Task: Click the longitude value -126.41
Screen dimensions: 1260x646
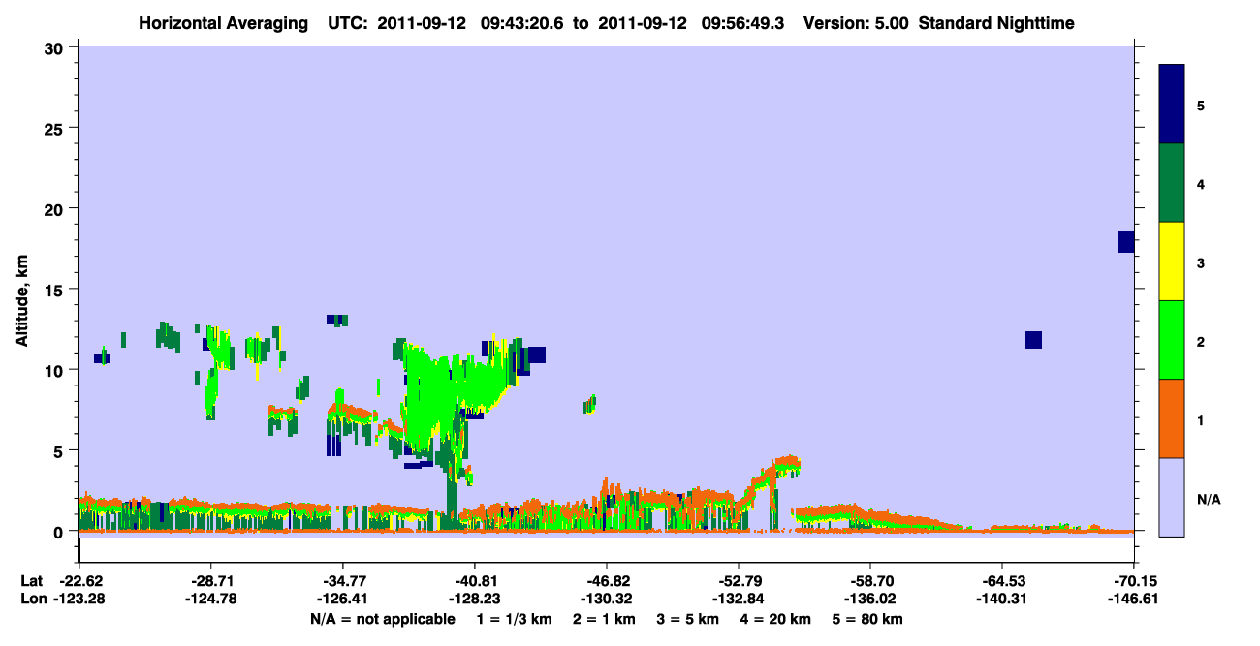Action: click(x=342, y=600)
